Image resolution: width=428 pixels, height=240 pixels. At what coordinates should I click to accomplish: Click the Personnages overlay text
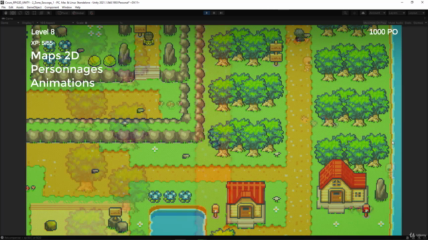point(67,69)
